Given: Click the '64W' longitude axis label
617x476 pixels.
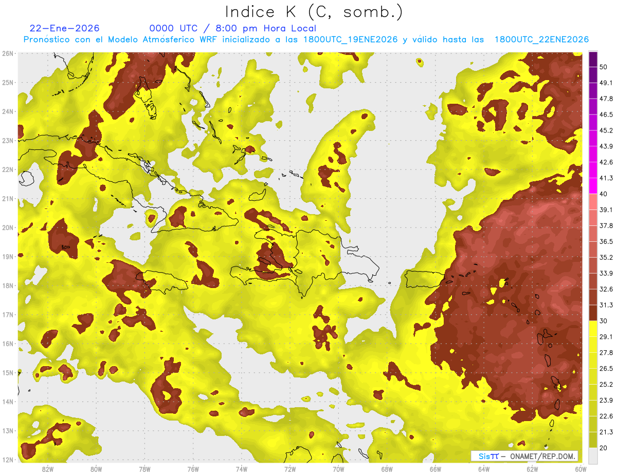Looking at the screenshot, I should 484,469.
